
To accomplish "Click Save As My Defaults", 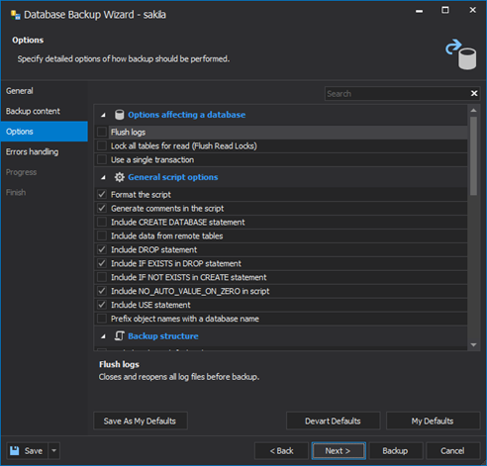I will point(141,420).
